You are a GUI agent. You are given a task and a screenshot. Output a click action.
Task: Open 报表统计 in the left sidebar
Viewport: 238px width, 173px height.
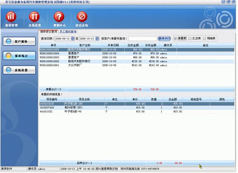tap(18, 56)
